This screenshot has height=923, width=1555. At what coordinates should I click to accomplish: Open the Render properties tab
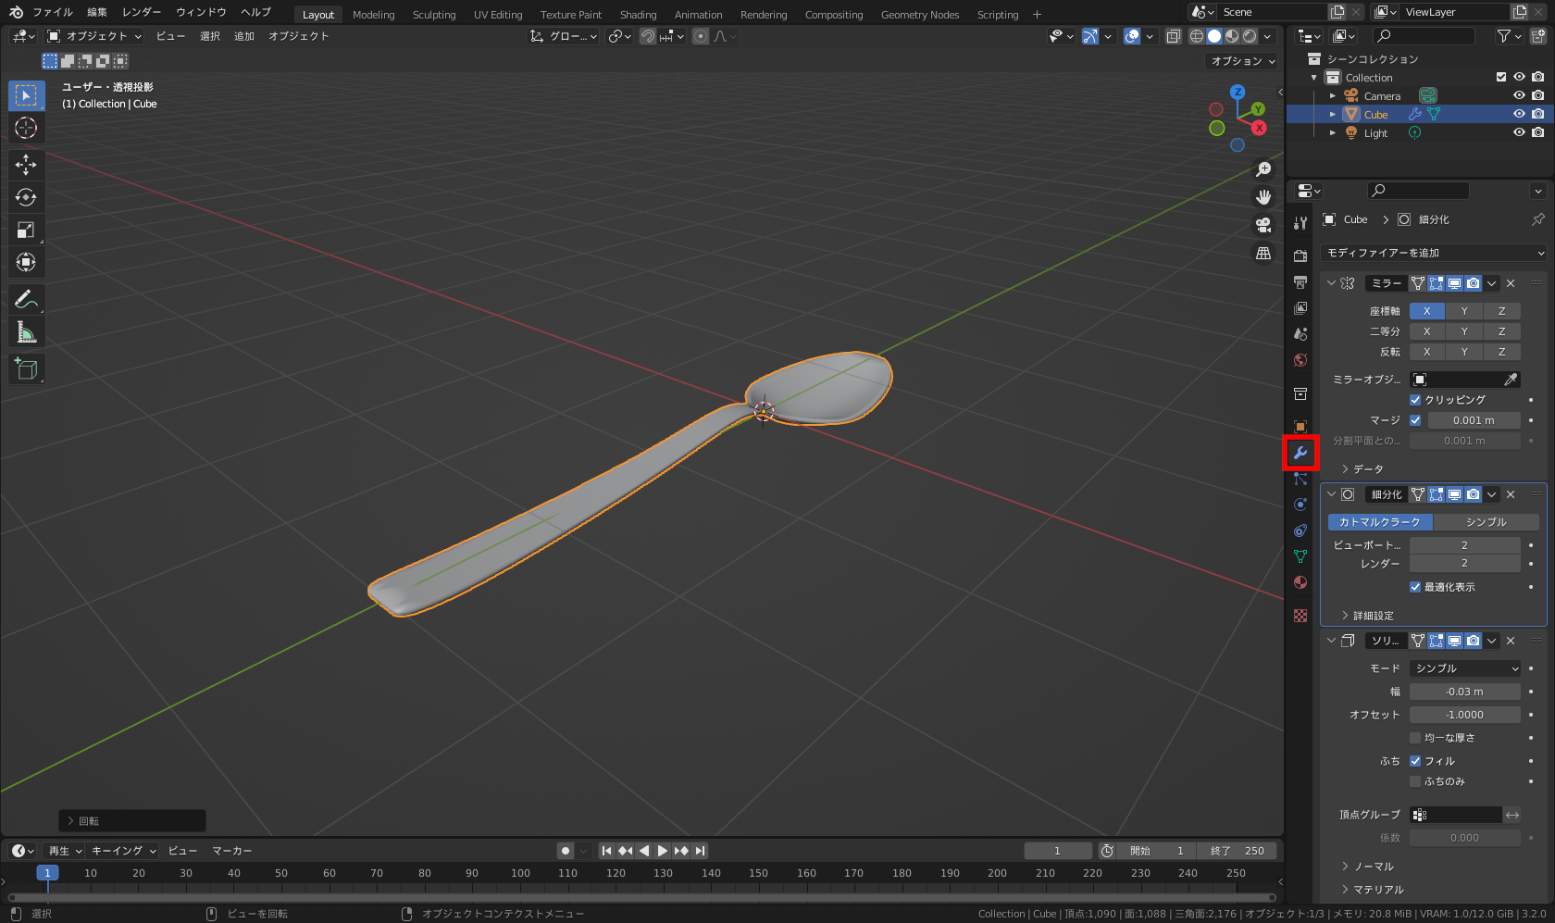pos(1300,256)
